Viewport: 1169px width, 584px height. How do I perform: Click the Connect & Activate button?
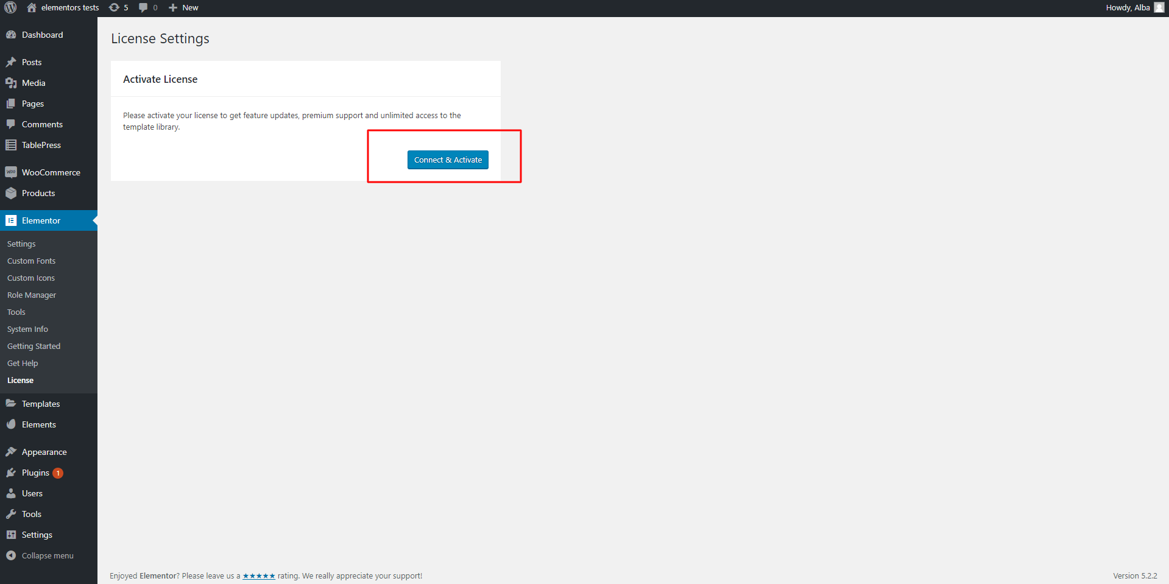coord(448,160)
